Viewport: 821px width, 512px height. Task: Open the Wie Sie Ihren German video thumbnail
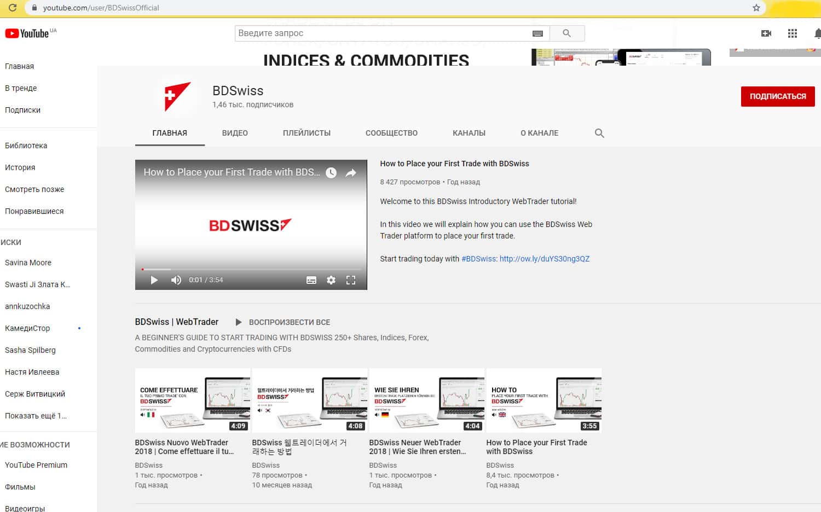coord(426,400)
